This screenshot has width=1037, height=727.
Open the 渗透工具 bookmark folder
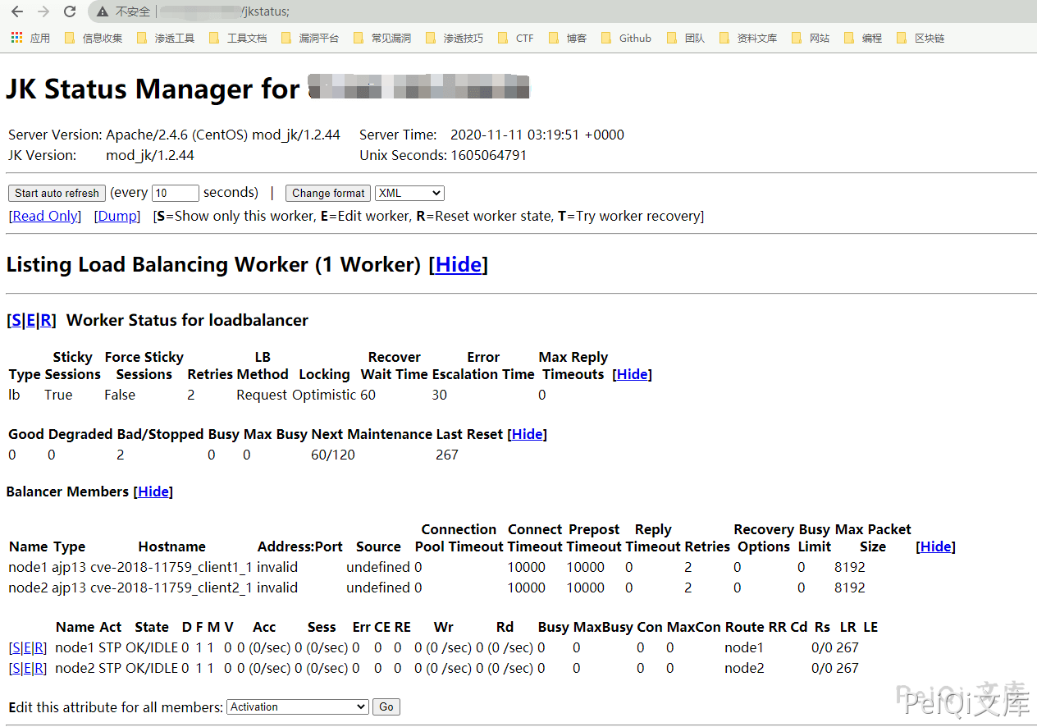point(166,38)
